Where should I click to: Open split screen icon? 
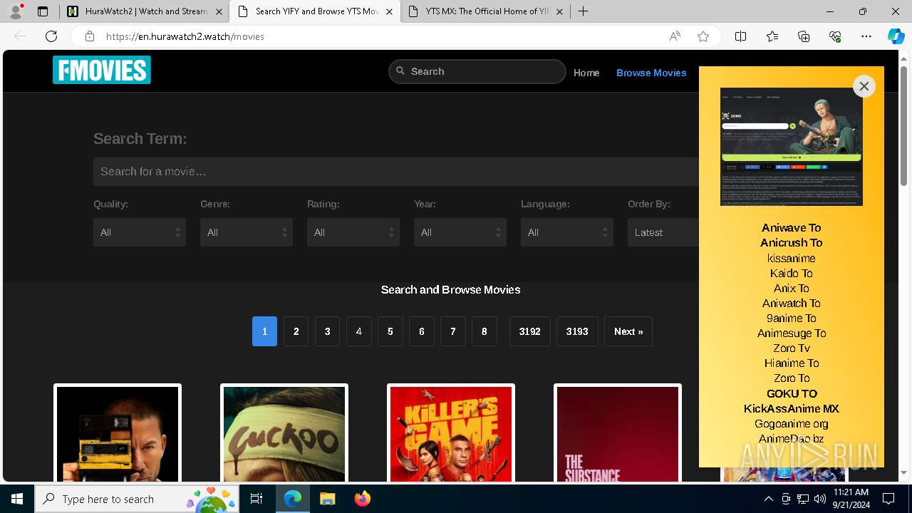tap(740, 36)
